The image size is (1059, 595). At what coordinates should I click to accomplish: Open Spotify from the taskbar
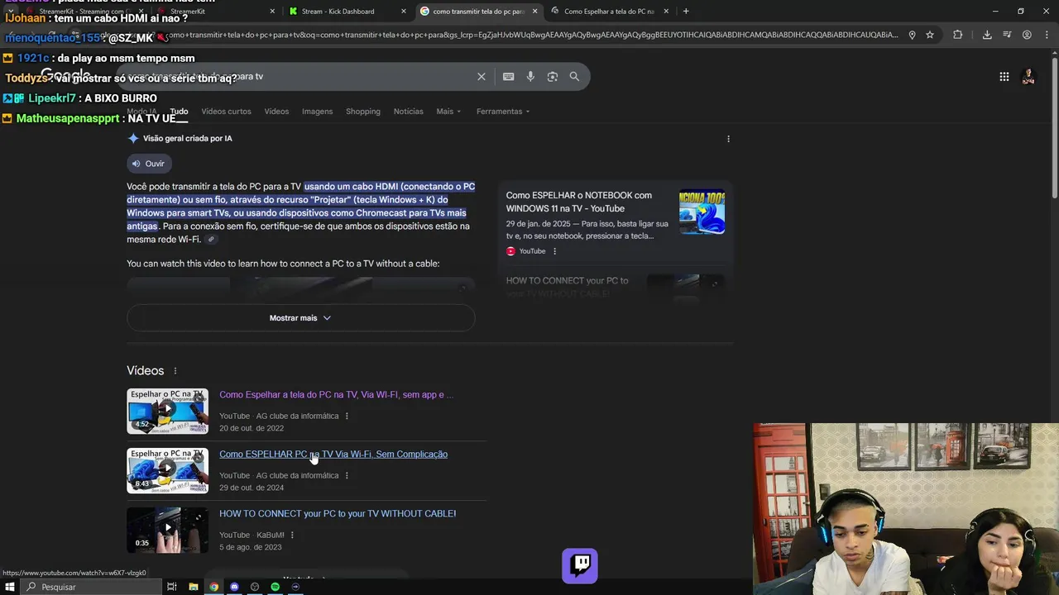pos(276,587)
